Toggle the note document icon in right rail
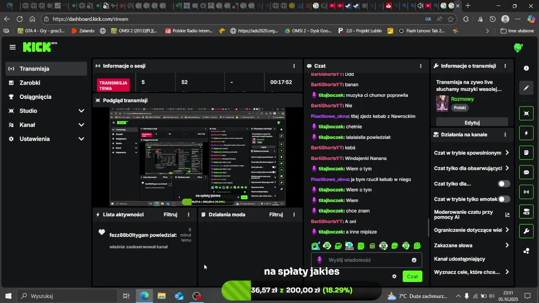 point(526,153)
